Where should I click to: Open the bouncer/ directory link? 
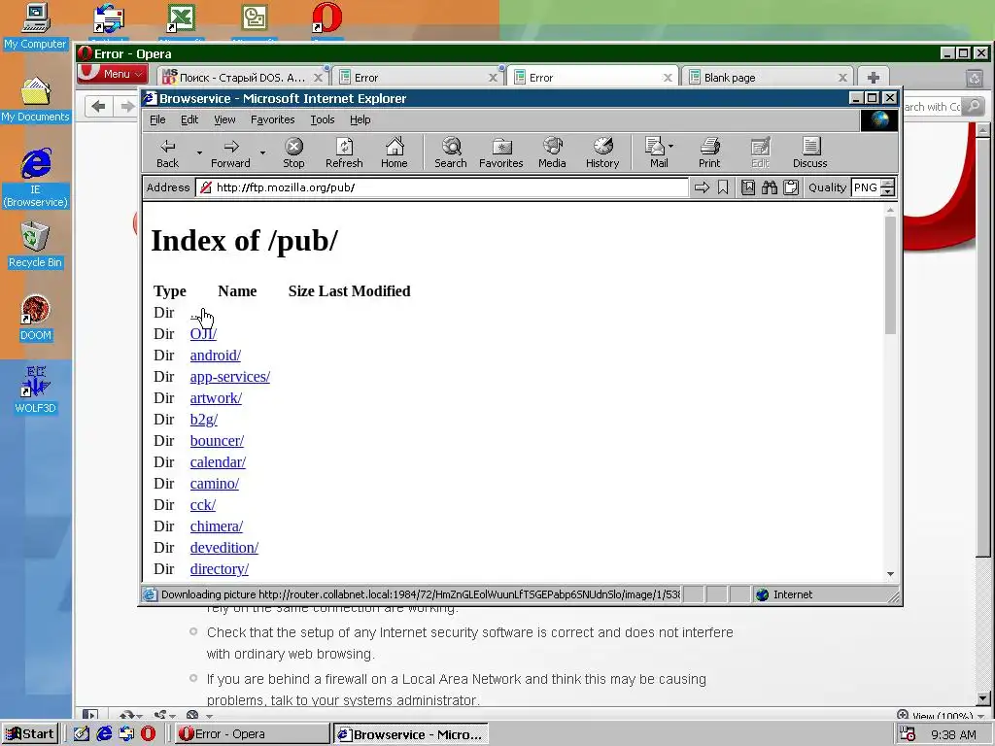217,441
